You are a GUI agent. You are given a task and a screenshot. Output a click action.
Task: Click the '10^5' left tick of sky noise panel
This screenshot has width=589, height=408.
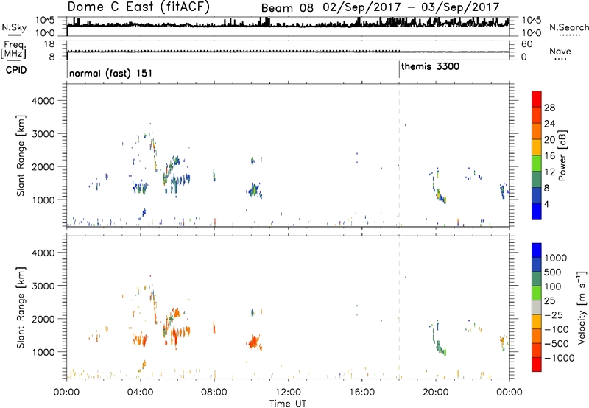(45, 20)
